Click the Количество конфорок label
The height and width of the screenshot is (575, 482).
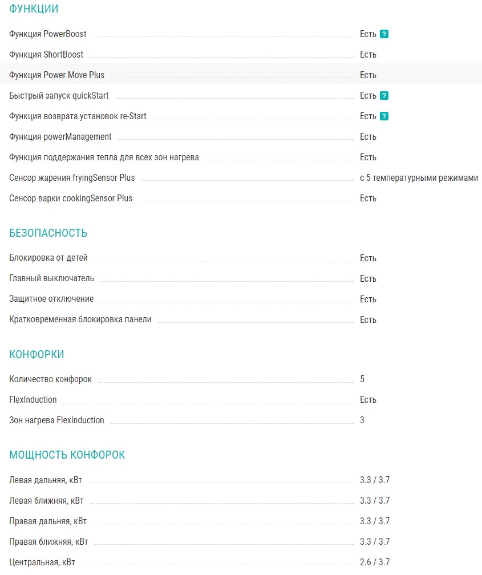coord(50,379)
